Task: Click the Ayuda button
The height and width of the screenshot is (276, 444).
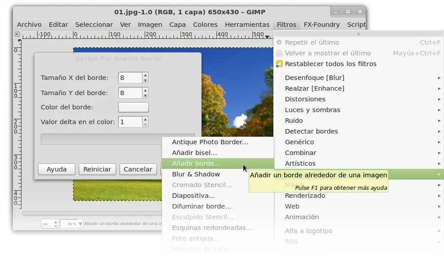Action: pyautogui.click(x=56, y=169)
